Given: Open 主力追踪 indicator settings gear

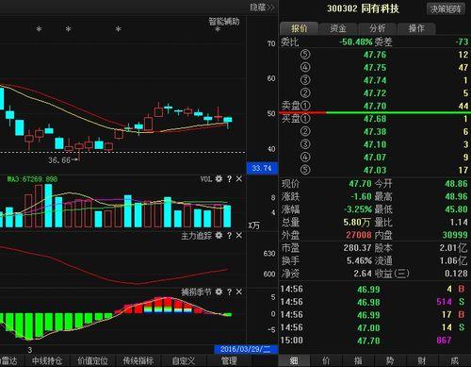Looking at the screenshot, I should pos(219,236).
